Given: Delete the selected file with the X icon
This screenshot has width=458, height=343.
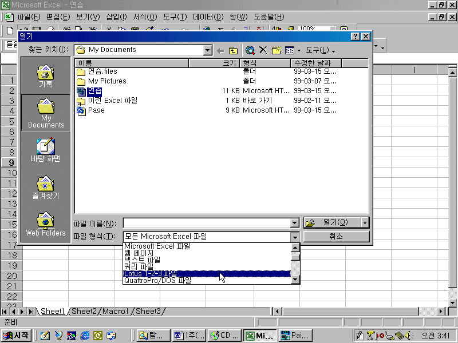Looking at the screenshot, I should pos(263,50).
